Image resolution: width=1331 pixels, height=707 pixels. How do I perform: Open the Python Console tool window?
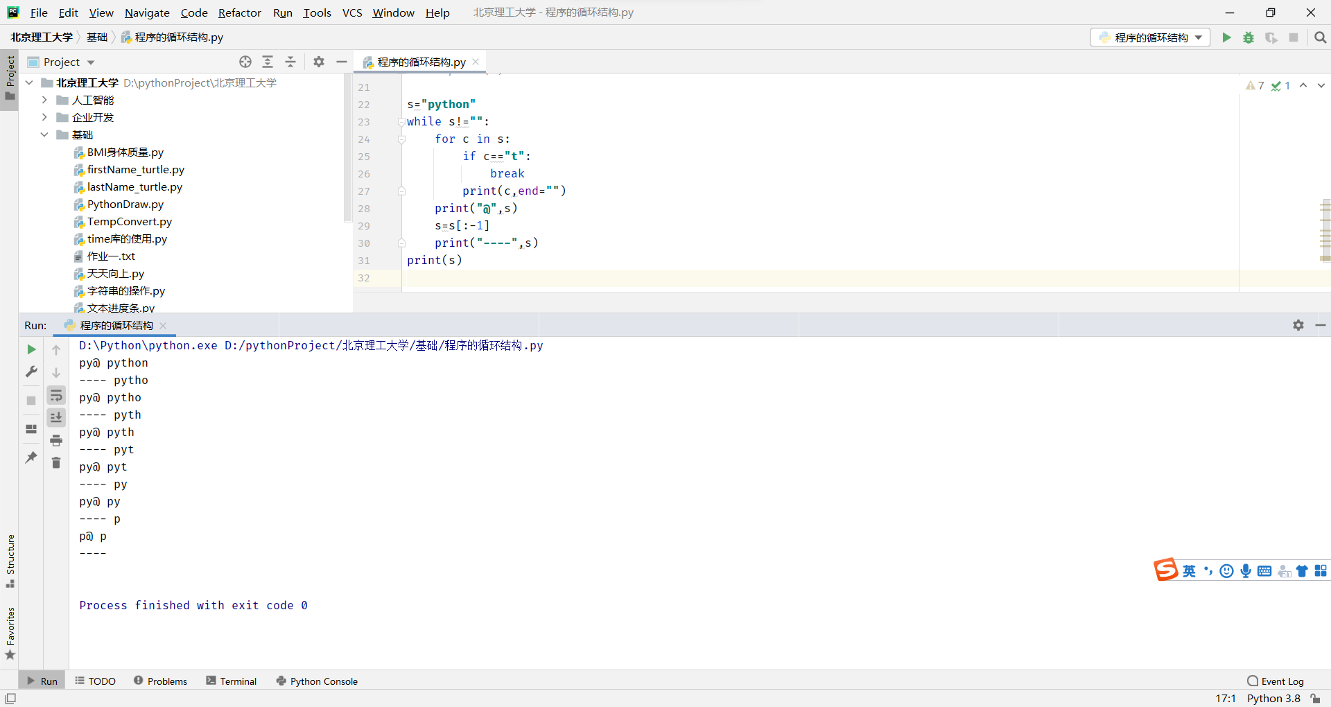[317, 681]
